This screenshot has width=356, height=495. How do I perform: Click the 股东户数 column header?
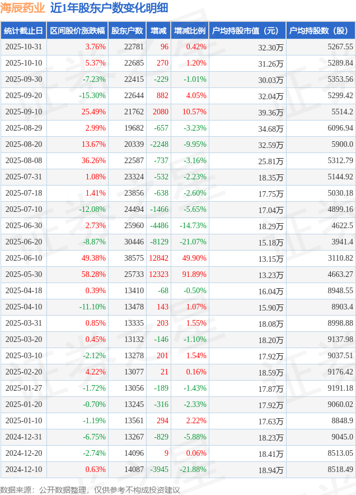127,31
